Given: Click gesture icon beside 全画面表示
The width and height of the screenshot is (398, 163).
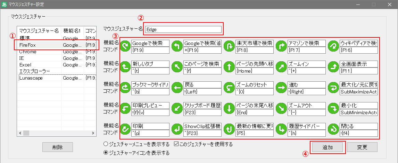Looking at the screenshot, I should [333, 67].
